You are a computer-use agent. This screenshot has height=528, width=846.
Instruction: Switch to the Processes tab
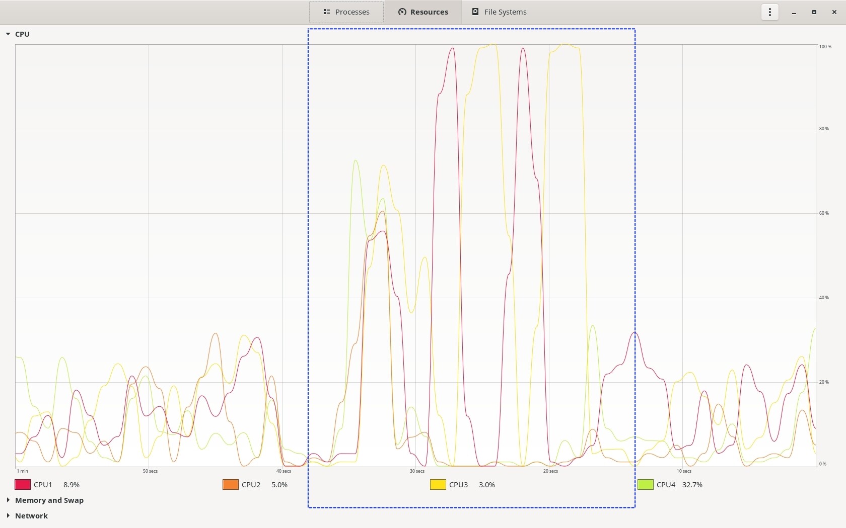pyautogui.click(x=346, y=12)
